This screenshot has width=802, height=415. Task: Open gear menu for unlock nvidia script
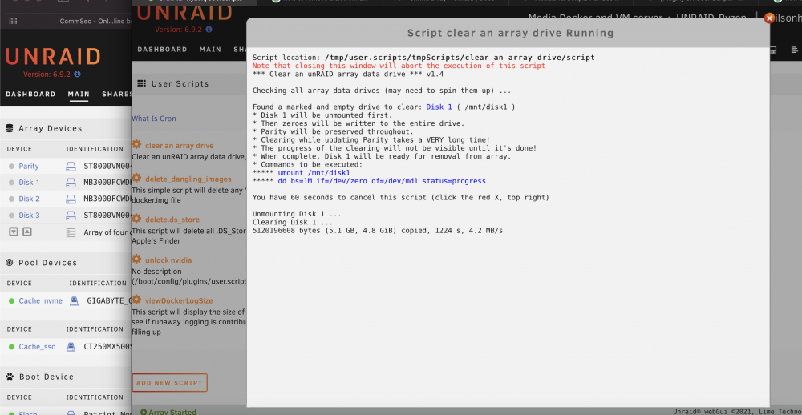(x=136, y=259)
